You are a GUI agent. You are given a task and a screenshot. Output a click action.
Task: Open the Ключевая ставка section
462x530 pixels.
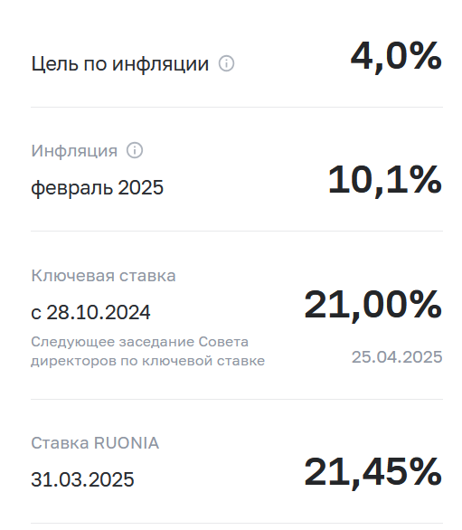click(103, 276)
